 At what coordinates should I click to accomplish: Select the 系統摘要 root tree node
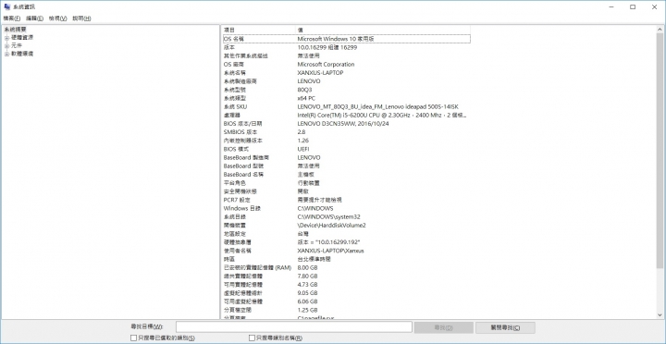[x=16, y=30]
